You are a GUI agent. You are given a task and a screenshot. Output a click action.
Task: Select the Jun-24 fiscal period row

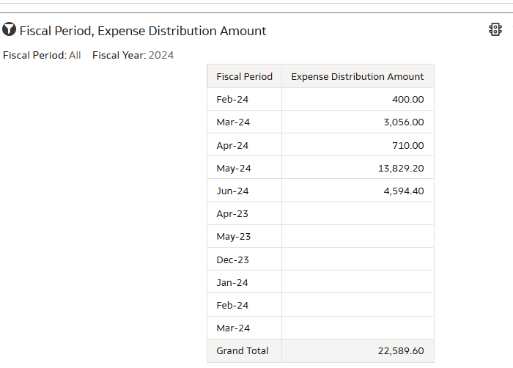320,191
